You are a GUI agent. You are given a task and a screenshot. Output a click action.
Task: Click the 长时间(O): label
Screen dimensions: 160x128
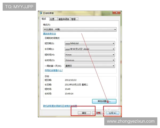click(50, 60)
